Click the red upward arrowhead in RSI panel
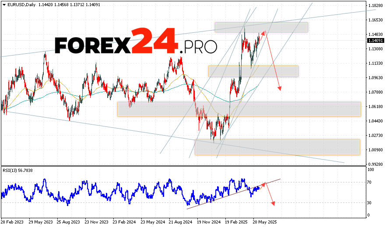386x227 pixels. (263, 184)
